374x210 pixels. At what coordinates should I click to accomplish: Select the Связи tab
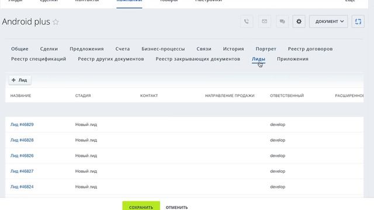[204, 49]
